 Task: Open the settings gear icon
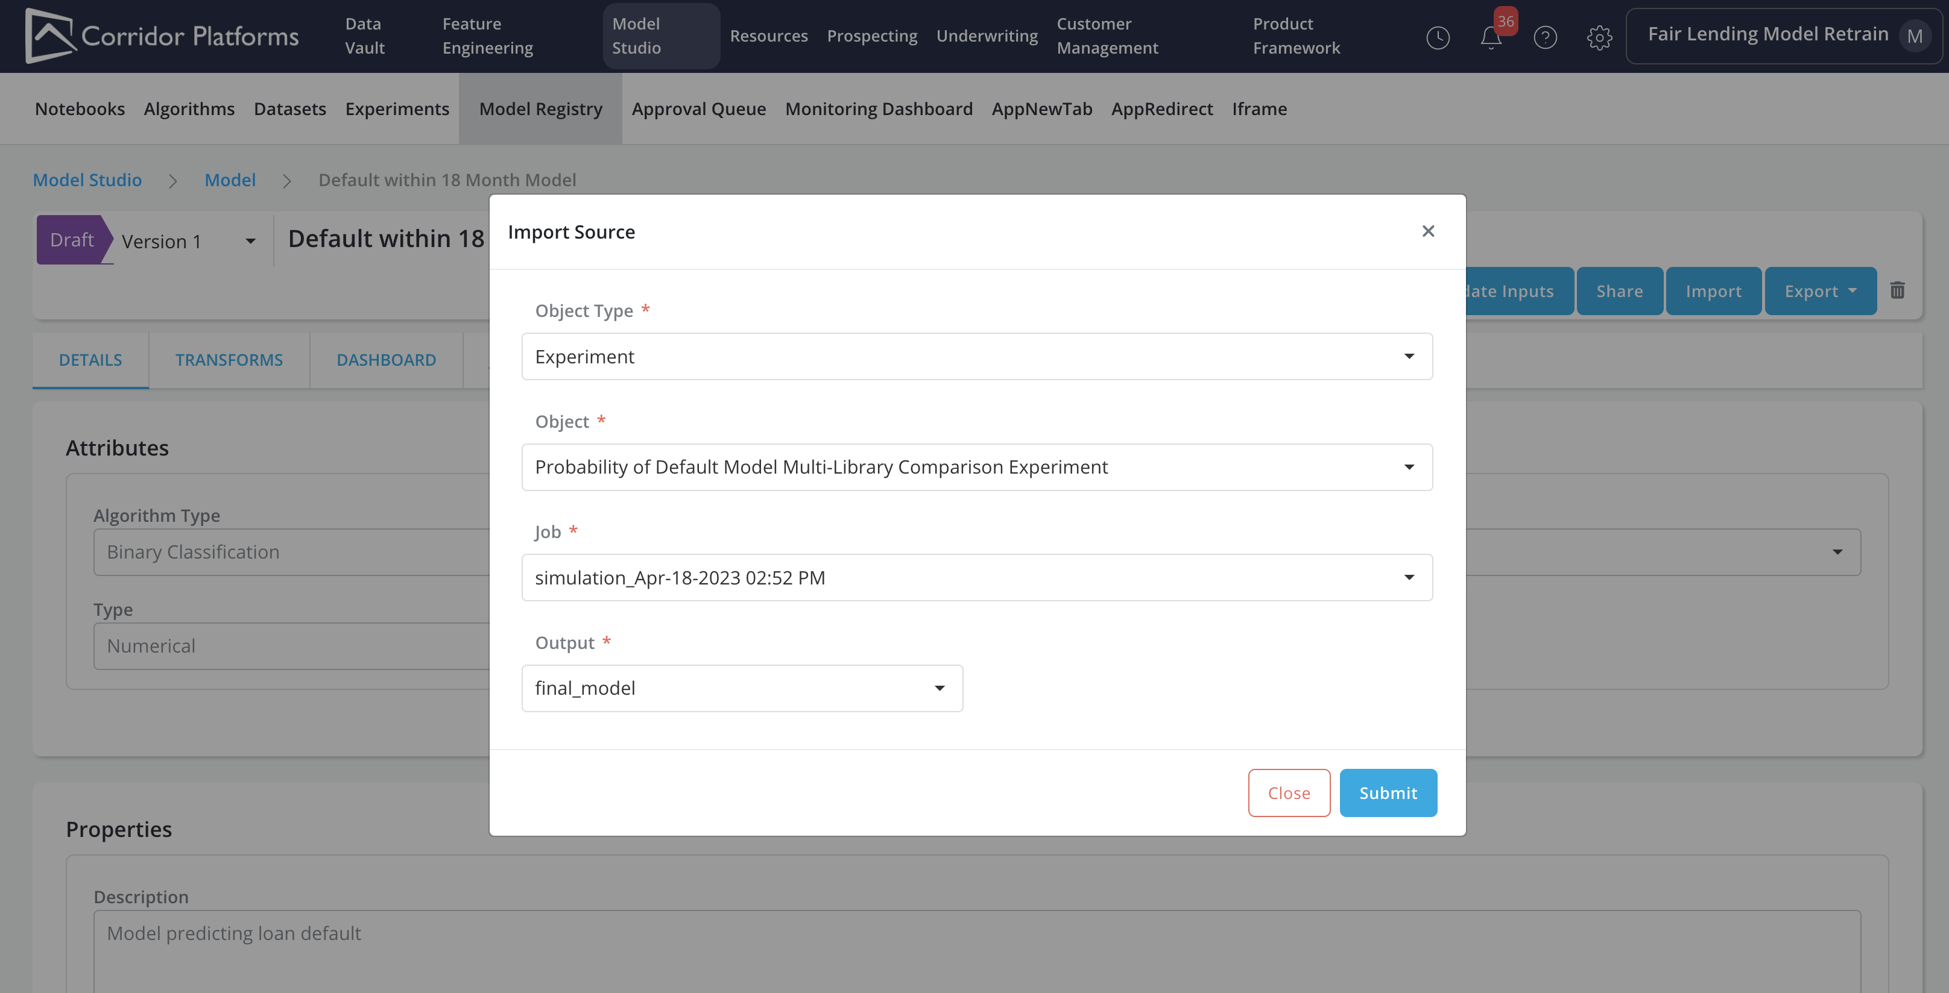[x=1599, y=37]
